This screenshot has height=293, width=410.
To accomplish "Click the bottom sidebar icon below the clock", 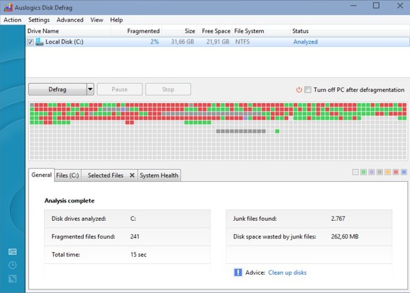I will pos(12,279).
